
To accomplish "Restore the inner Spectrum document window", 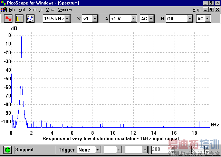I will point(211,10).
